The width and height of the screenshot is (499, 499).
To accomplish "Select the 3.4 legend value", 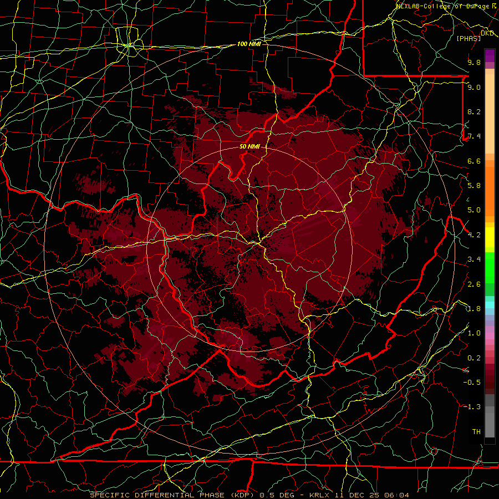I will tap(474, 259).
